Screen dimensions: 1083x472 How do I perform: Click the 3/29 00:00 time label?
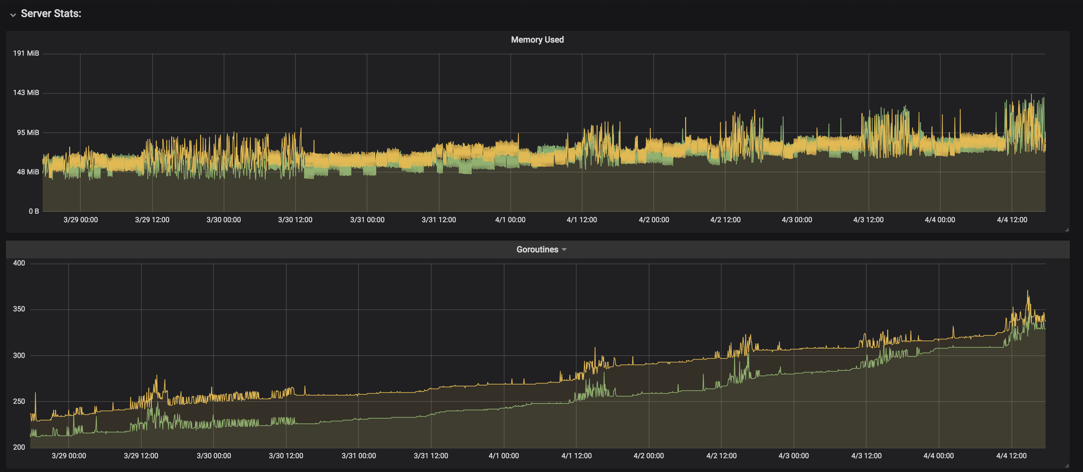coord(81,219)
